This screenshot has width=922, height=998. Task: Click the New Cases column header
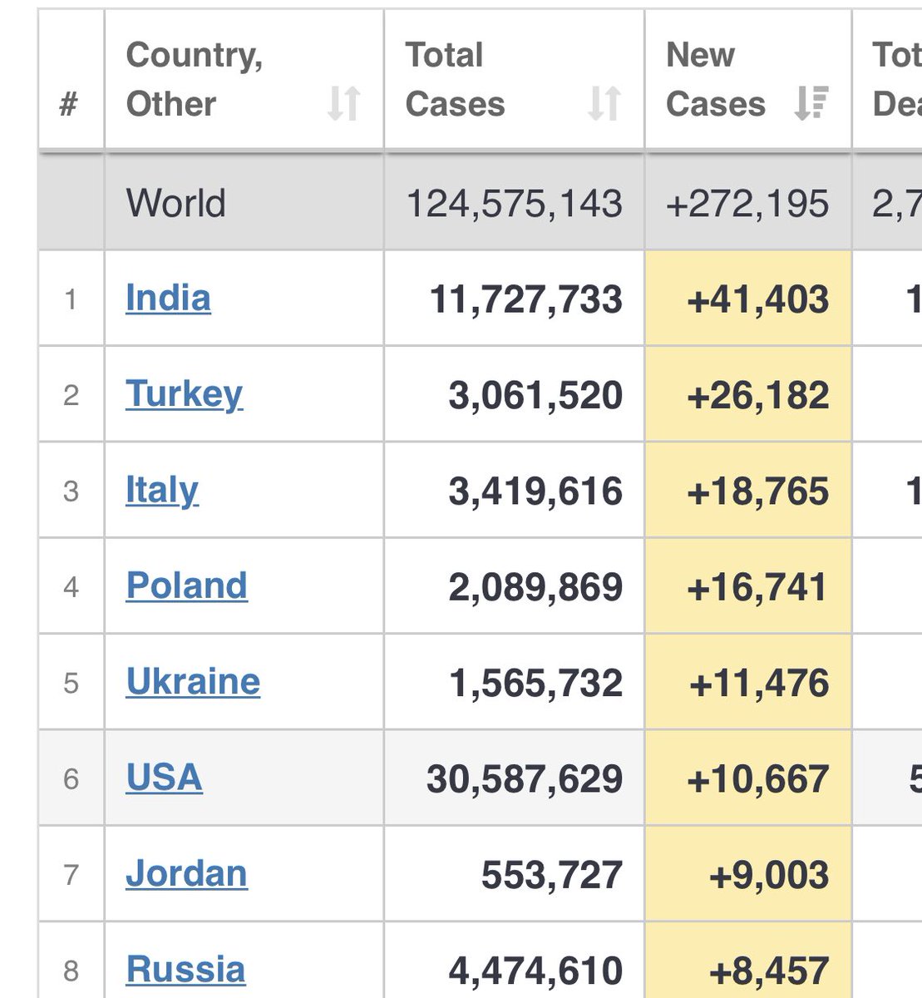pyautogui.click(x=748, y=80)
